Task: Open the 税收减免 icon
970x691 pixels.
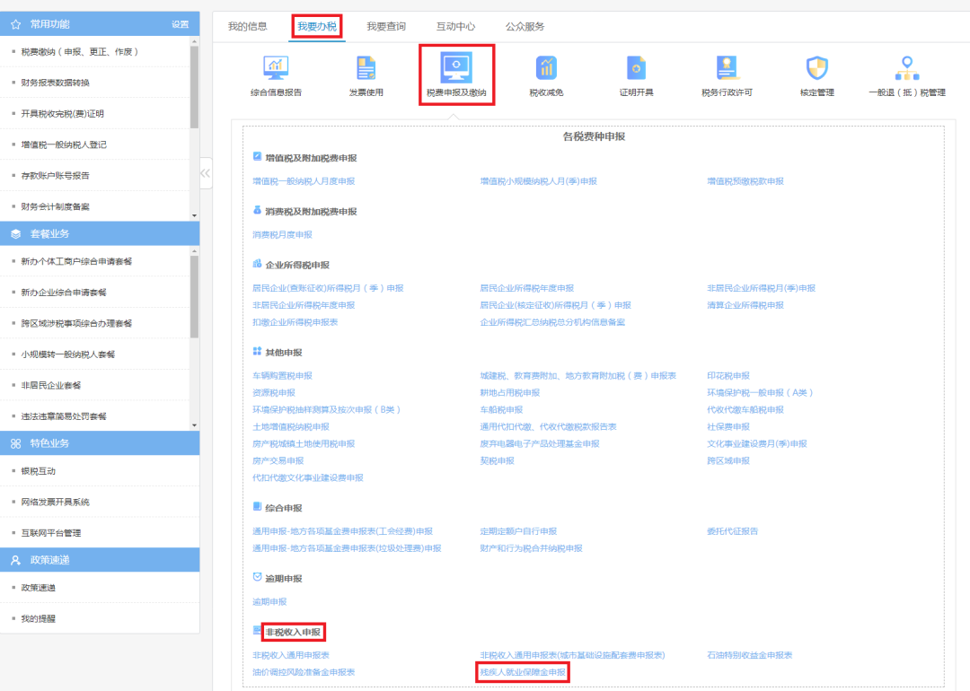Action: (x=546, y=69)
